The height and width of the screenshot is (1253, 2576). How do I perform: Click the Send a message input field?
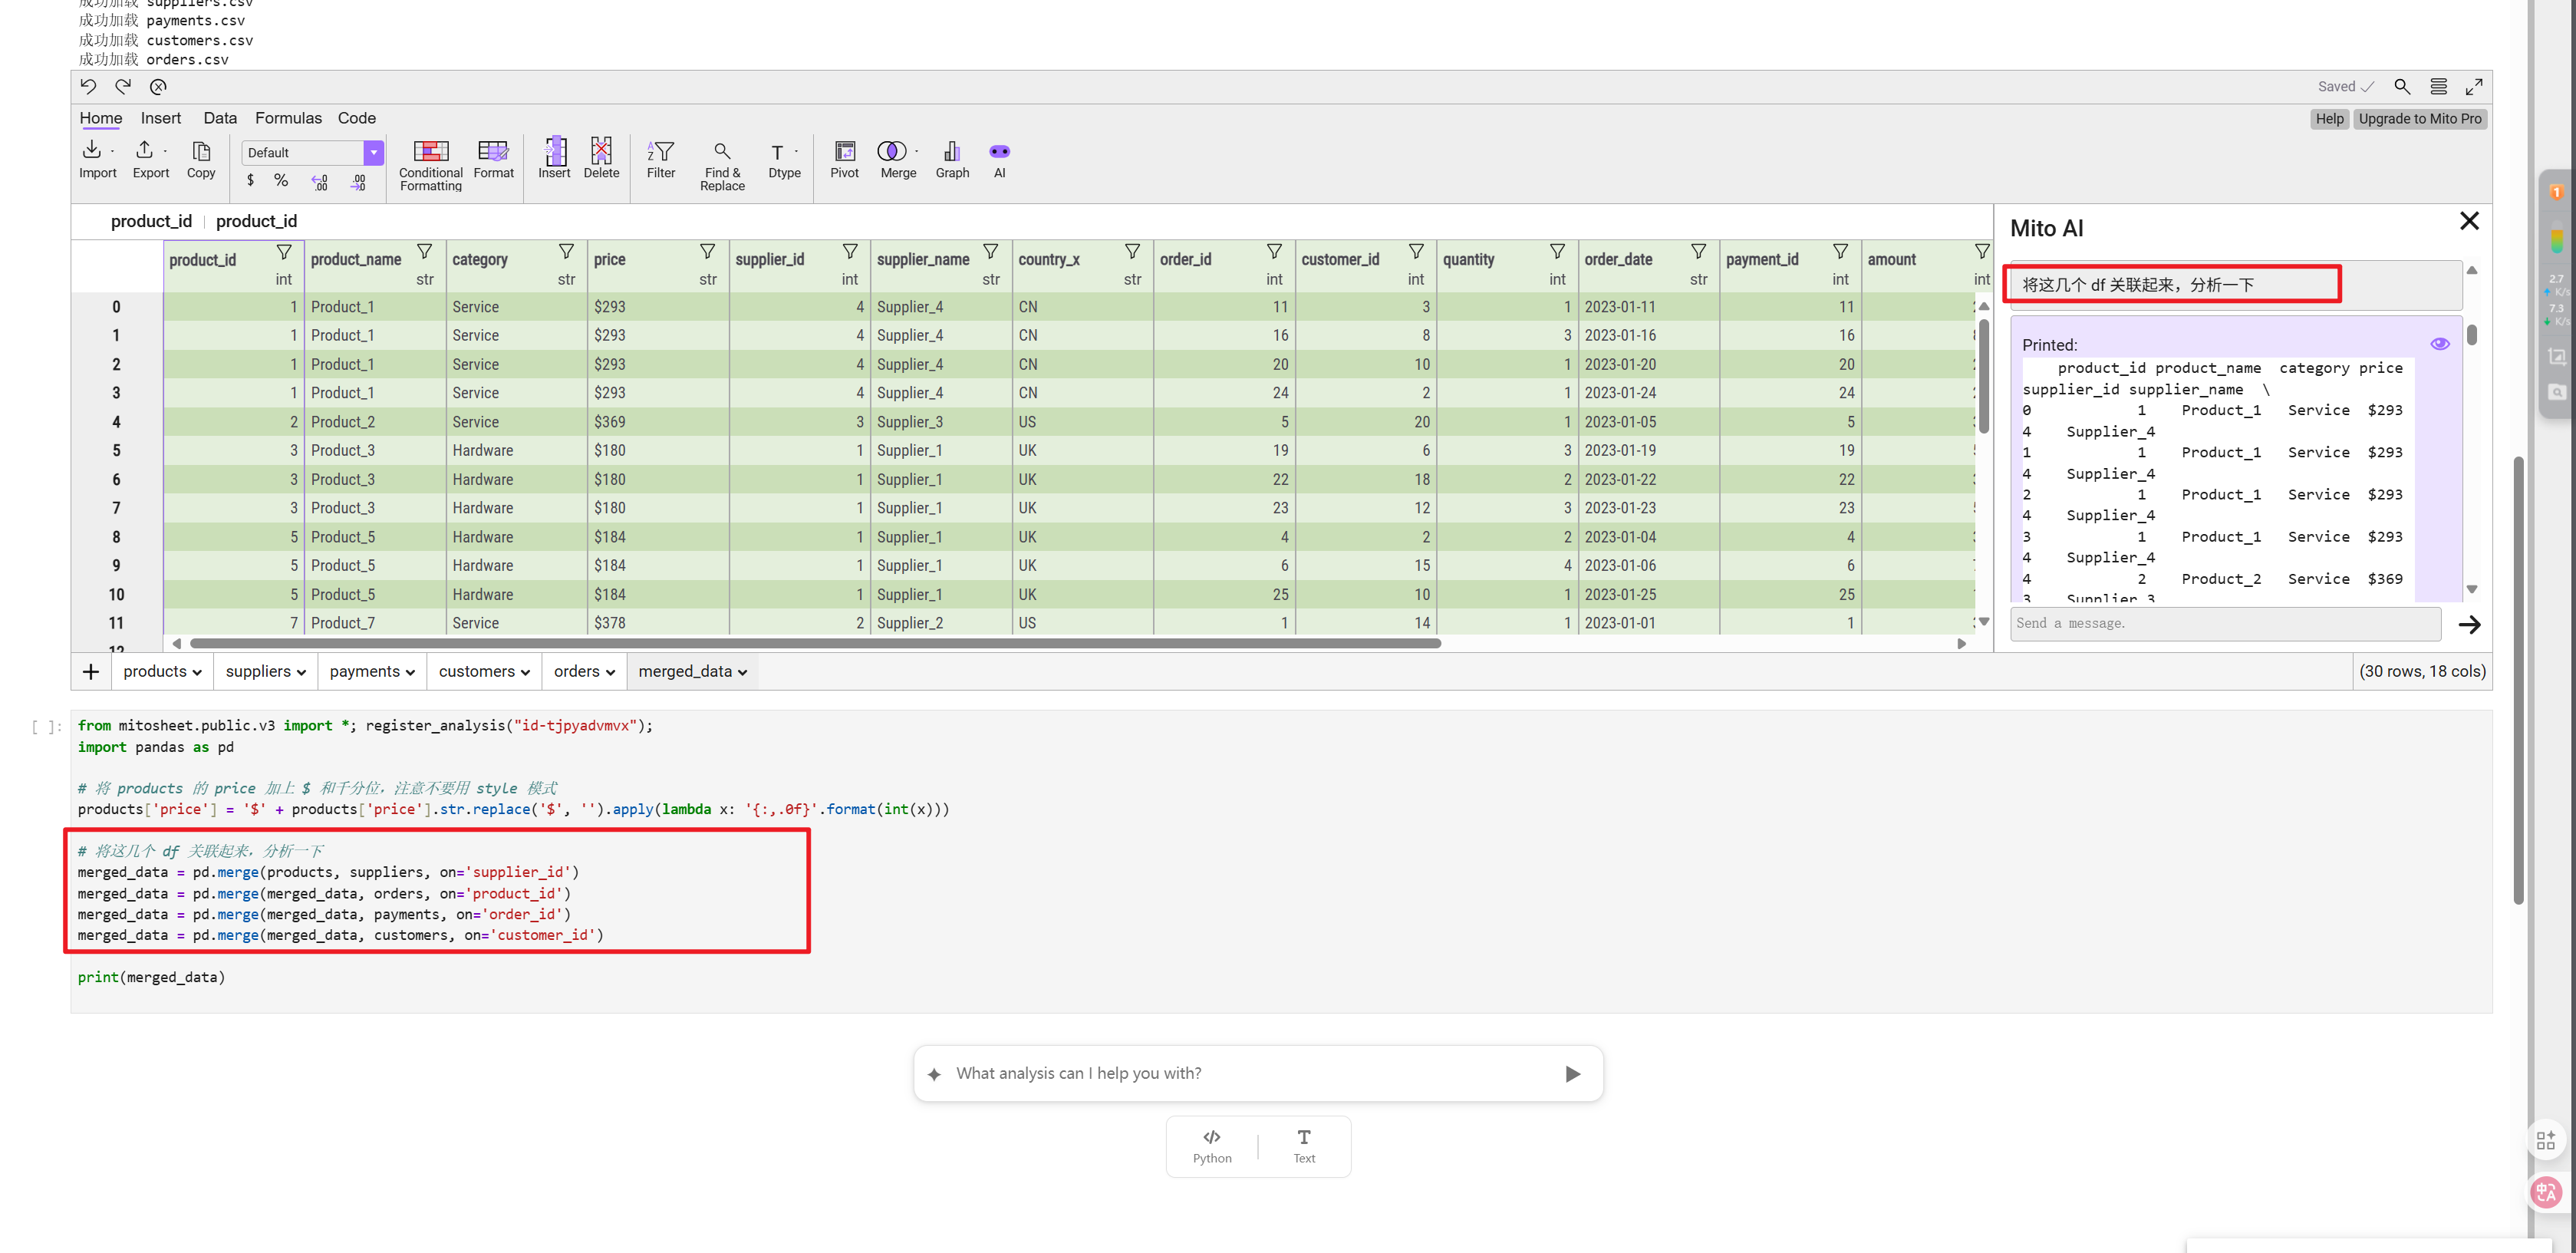tap(2225, 623)
